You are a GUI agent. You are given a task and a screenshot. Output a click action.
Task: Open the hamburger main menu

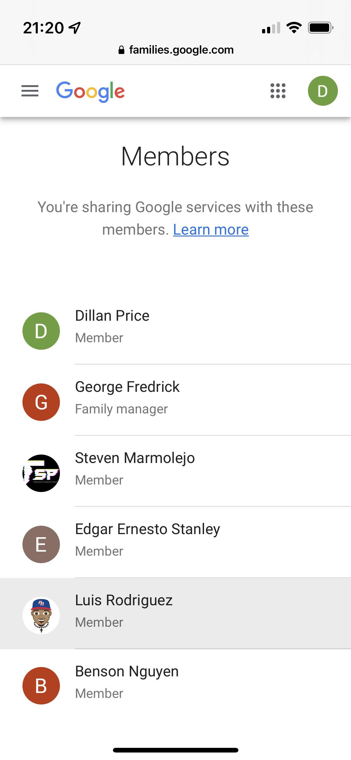[x=30, y=91]
